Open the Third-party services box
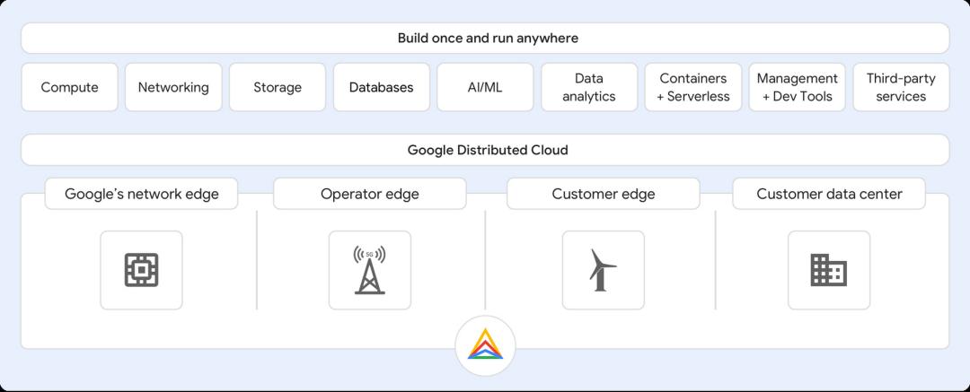The image size is (970, 392). pyautogui.click(x=901, y=87)
